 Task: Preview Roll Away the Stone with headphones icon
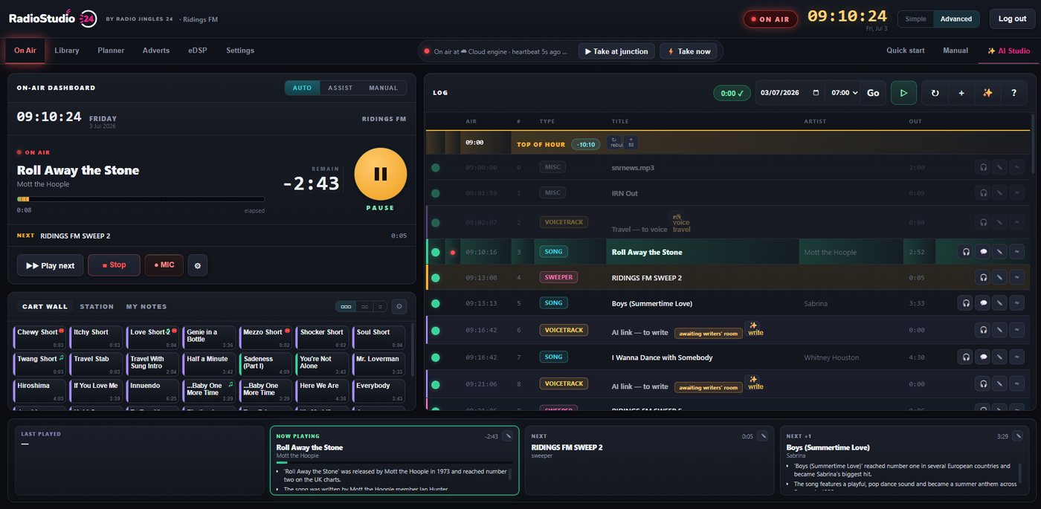pyautogui.click(x=966, y=252)
